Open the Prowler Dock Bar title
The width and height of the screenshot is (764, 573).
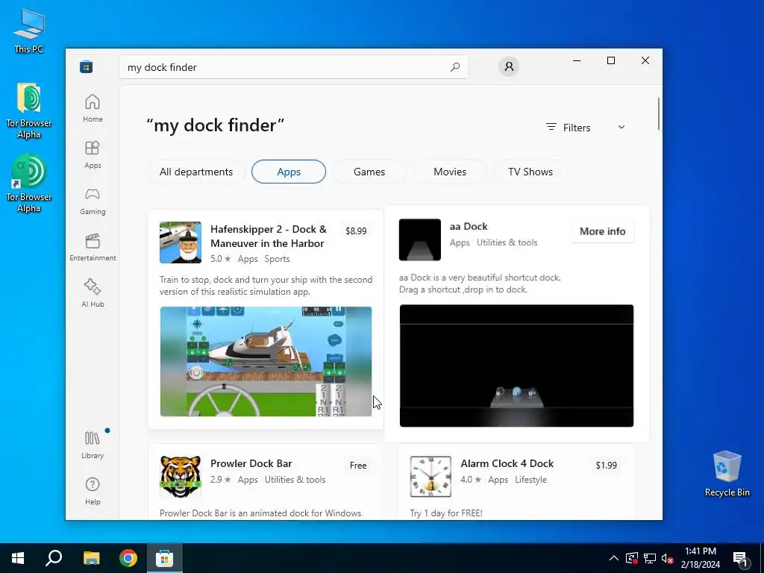(251, 463)
